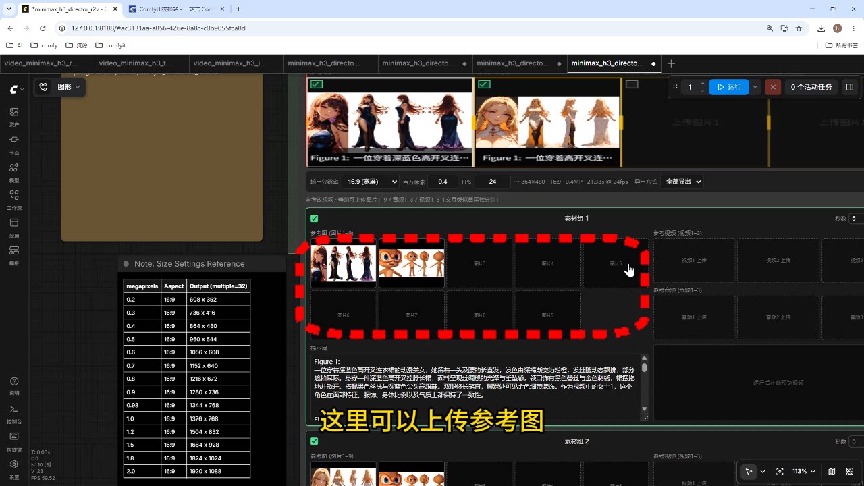Open new workflow tab with plus icon

coord(671,63)
